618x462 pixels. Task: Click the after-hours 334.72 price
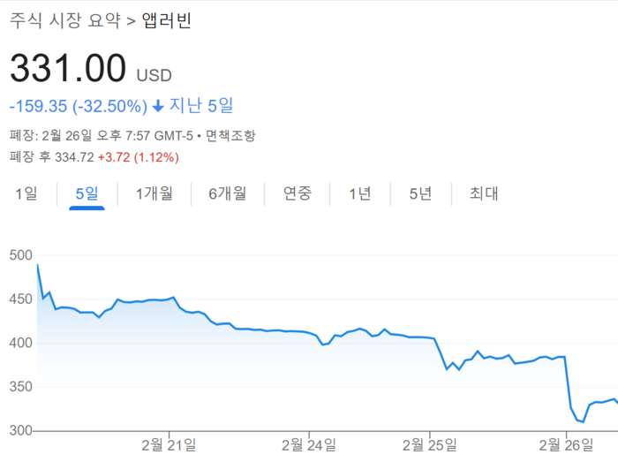pos(72,157)
